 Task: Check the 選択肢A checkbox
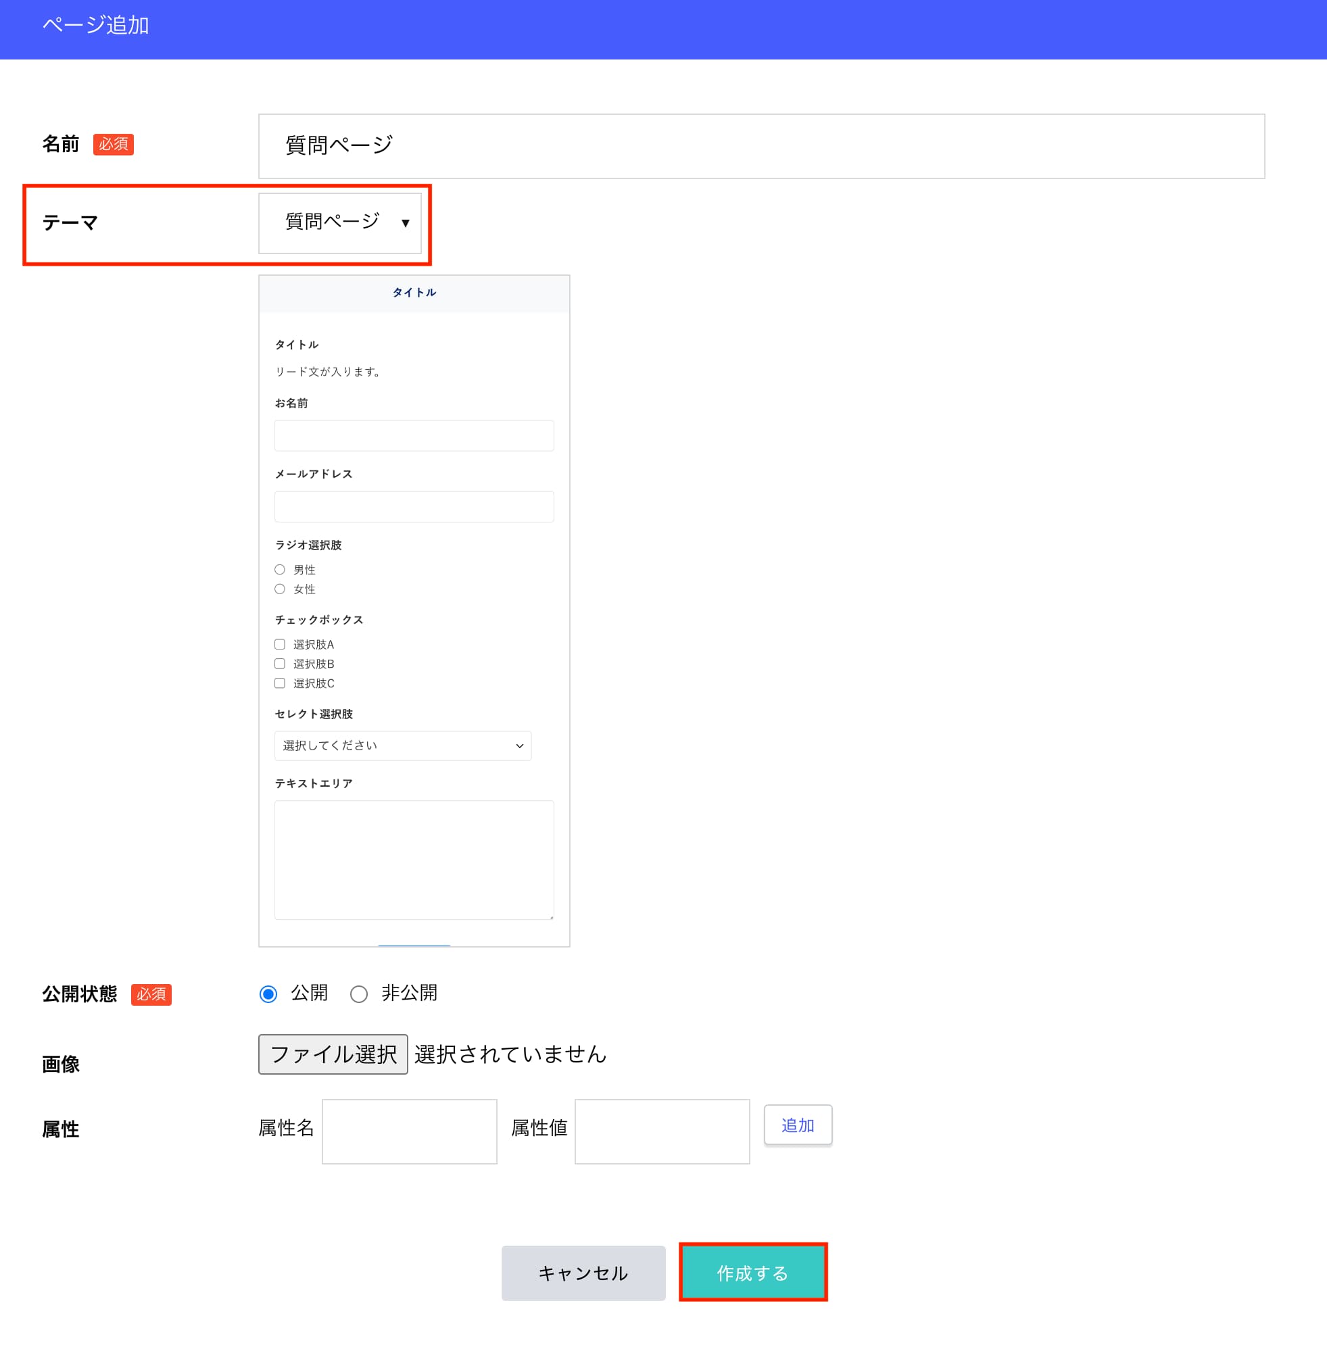280,644
